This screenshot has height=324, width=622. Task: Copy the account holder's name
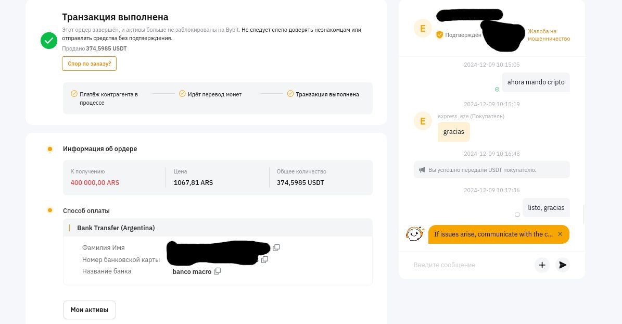(x=276, y=247)
